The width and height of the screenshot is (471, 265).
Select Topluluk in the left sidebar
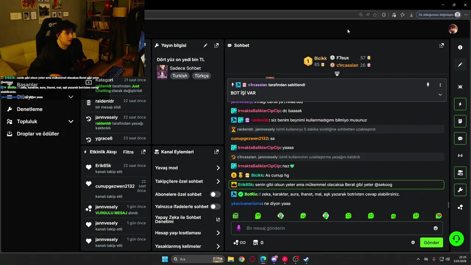tap(27, 121)
